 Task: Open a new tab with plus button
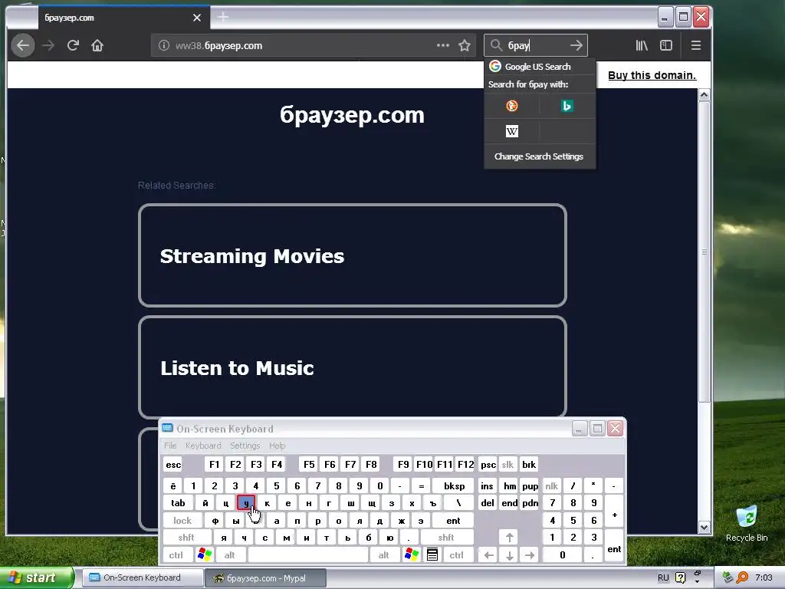click(223, 18)
